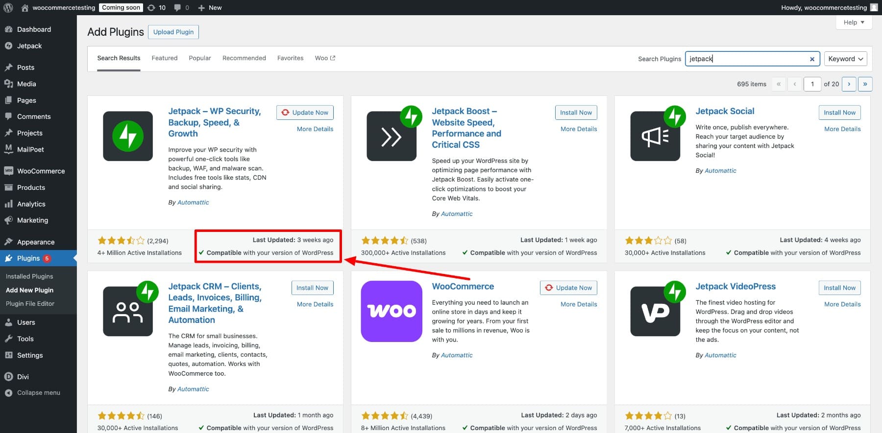Open site home icon woocommercetesting
This screenshot has height=433, width=882.
click(25, 7)
